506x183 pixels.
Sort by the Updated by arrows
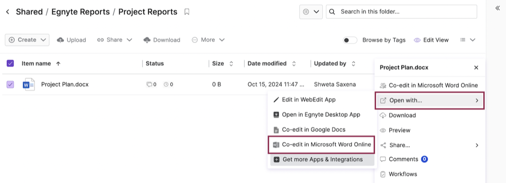[x=354, y=64]
